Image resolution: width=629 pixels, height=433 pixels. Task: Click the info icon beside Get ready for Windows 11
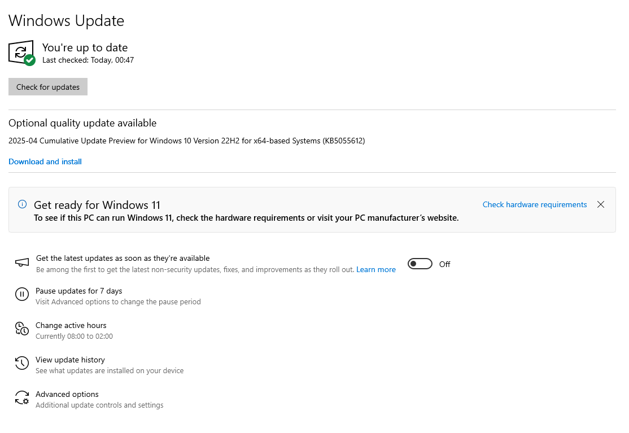pyautogui.click(x=23, y=204)
